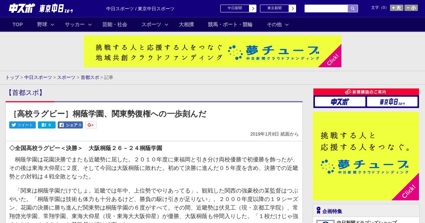This screenshot has height=223, width=425.
Task: Go to 首都スポ breadcrumb link
Action: (x=90, y=77)
